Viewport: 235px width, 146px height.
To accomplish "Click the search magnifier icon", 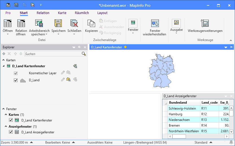I will click(84, 54).
